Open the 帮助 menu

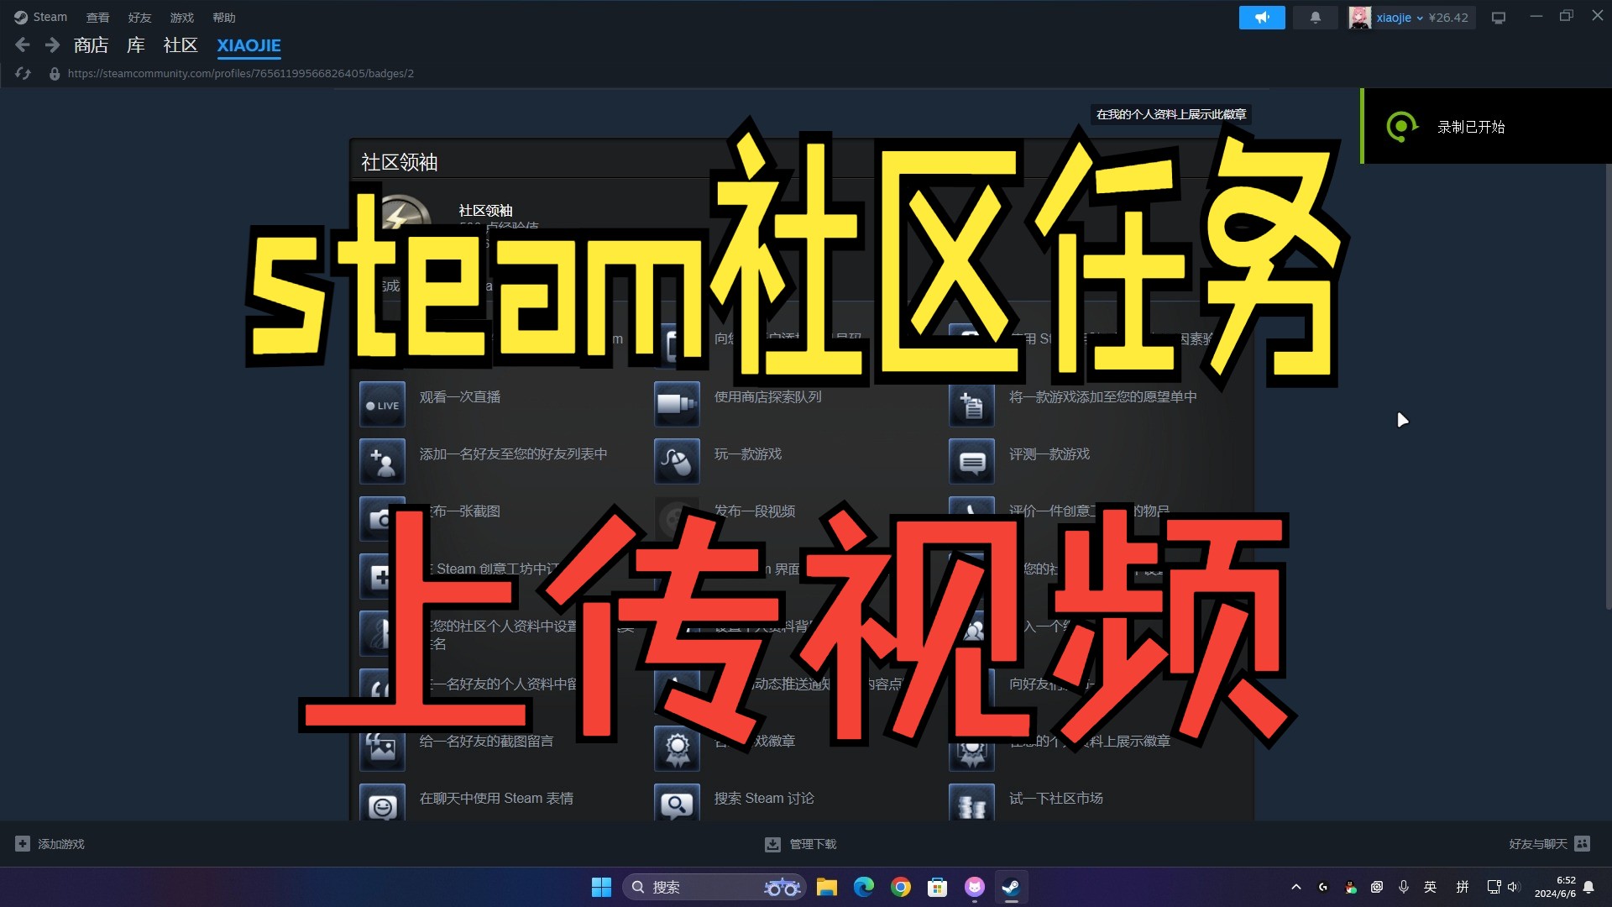(x=223, y=18)
